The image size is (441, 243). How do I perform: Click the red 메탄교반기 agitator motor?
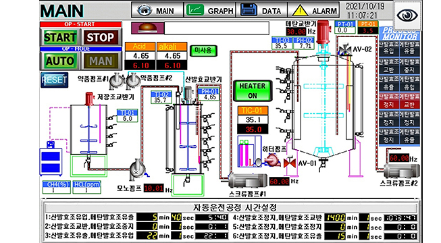323,32
